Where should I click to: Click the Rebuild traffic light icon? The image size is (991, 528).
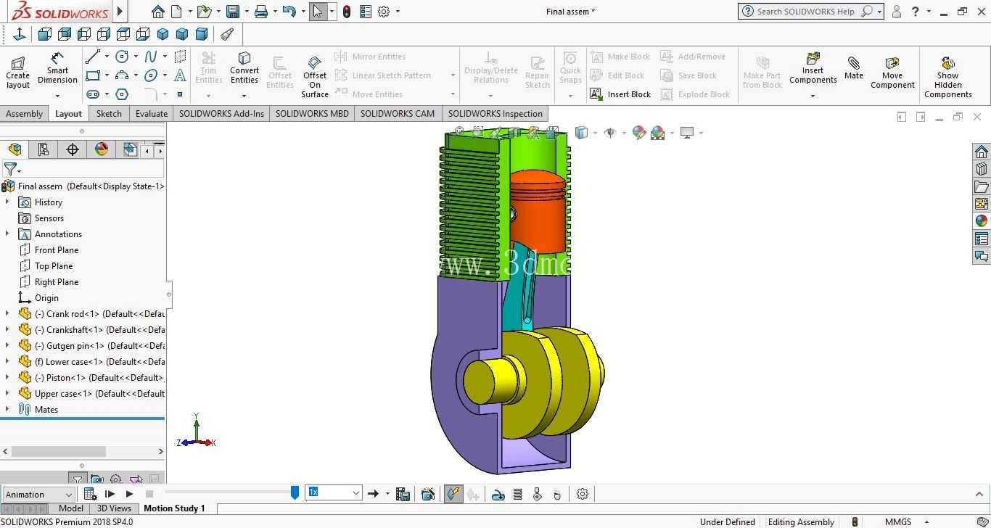[x=347, y=12]
